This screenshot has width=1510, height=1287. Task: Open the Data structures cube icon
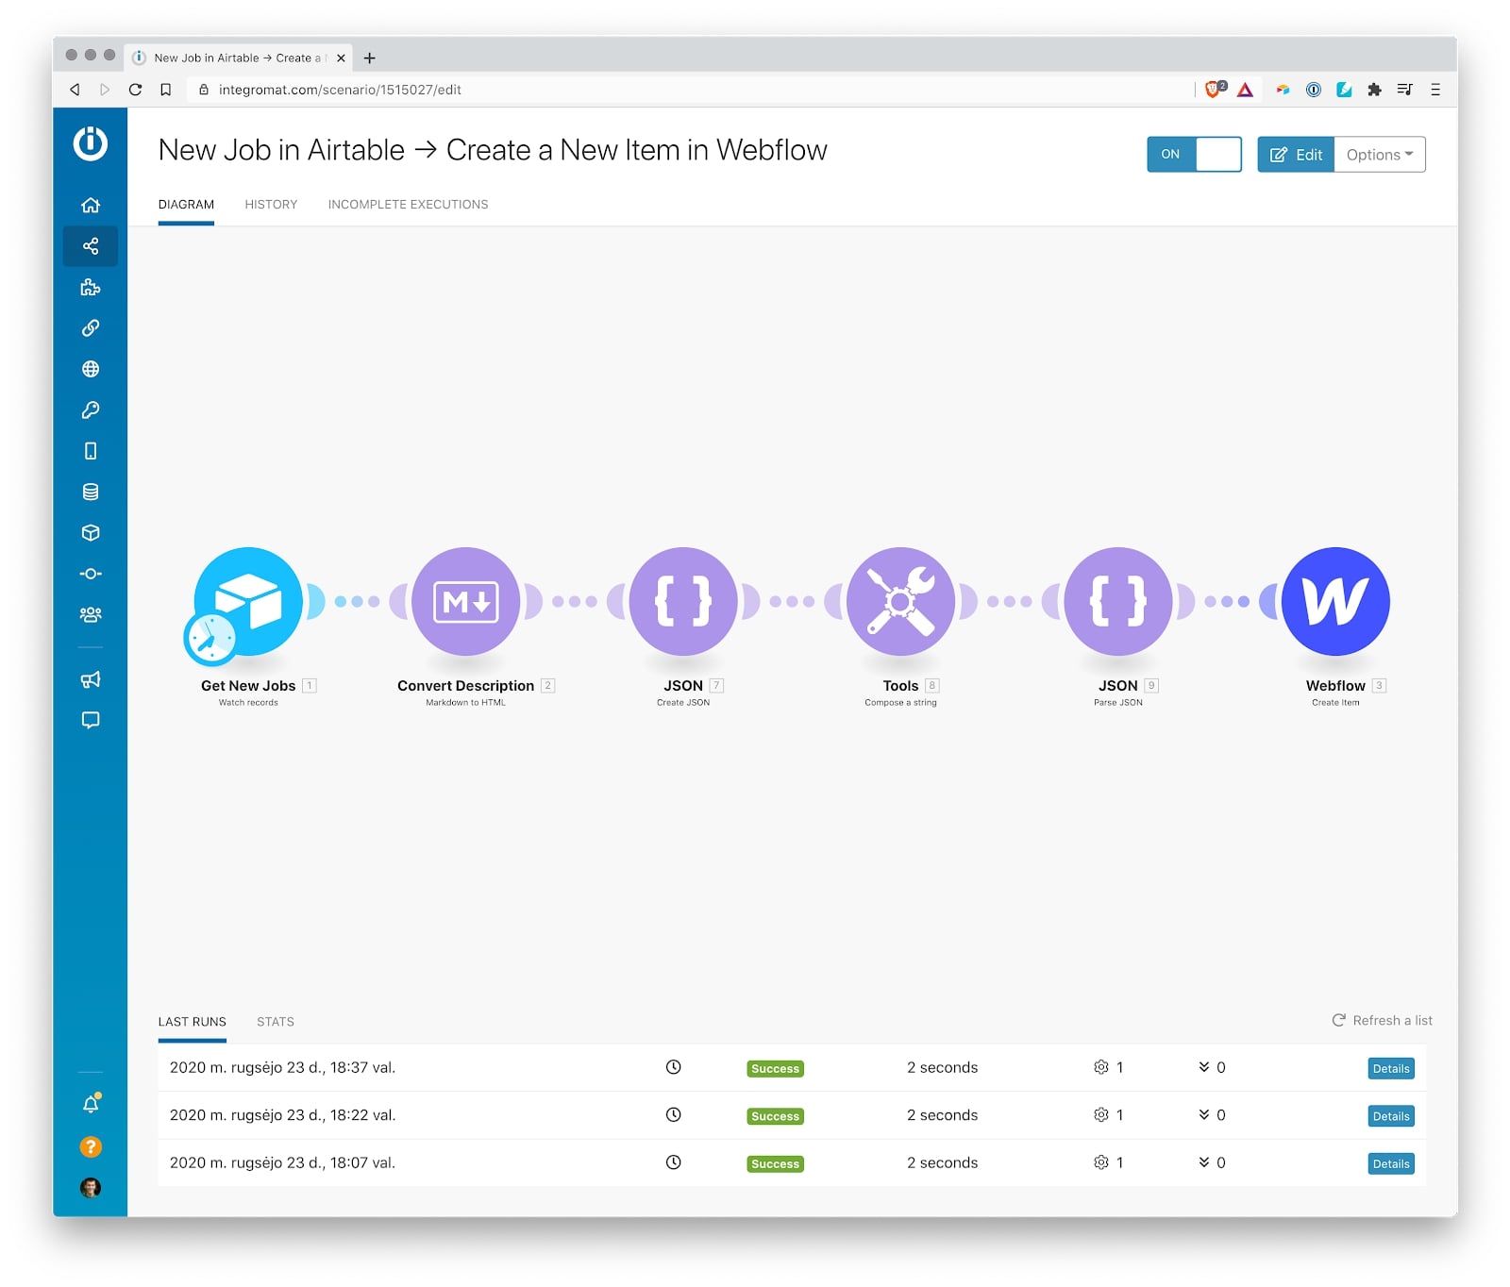(x=91, y=532)
